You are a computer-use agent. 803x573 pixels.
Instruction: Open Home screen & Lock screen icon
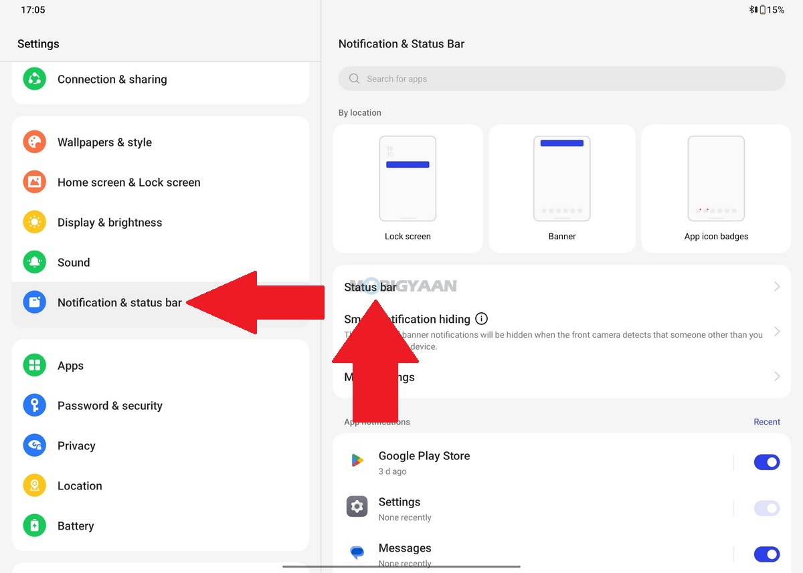(34, 183)
